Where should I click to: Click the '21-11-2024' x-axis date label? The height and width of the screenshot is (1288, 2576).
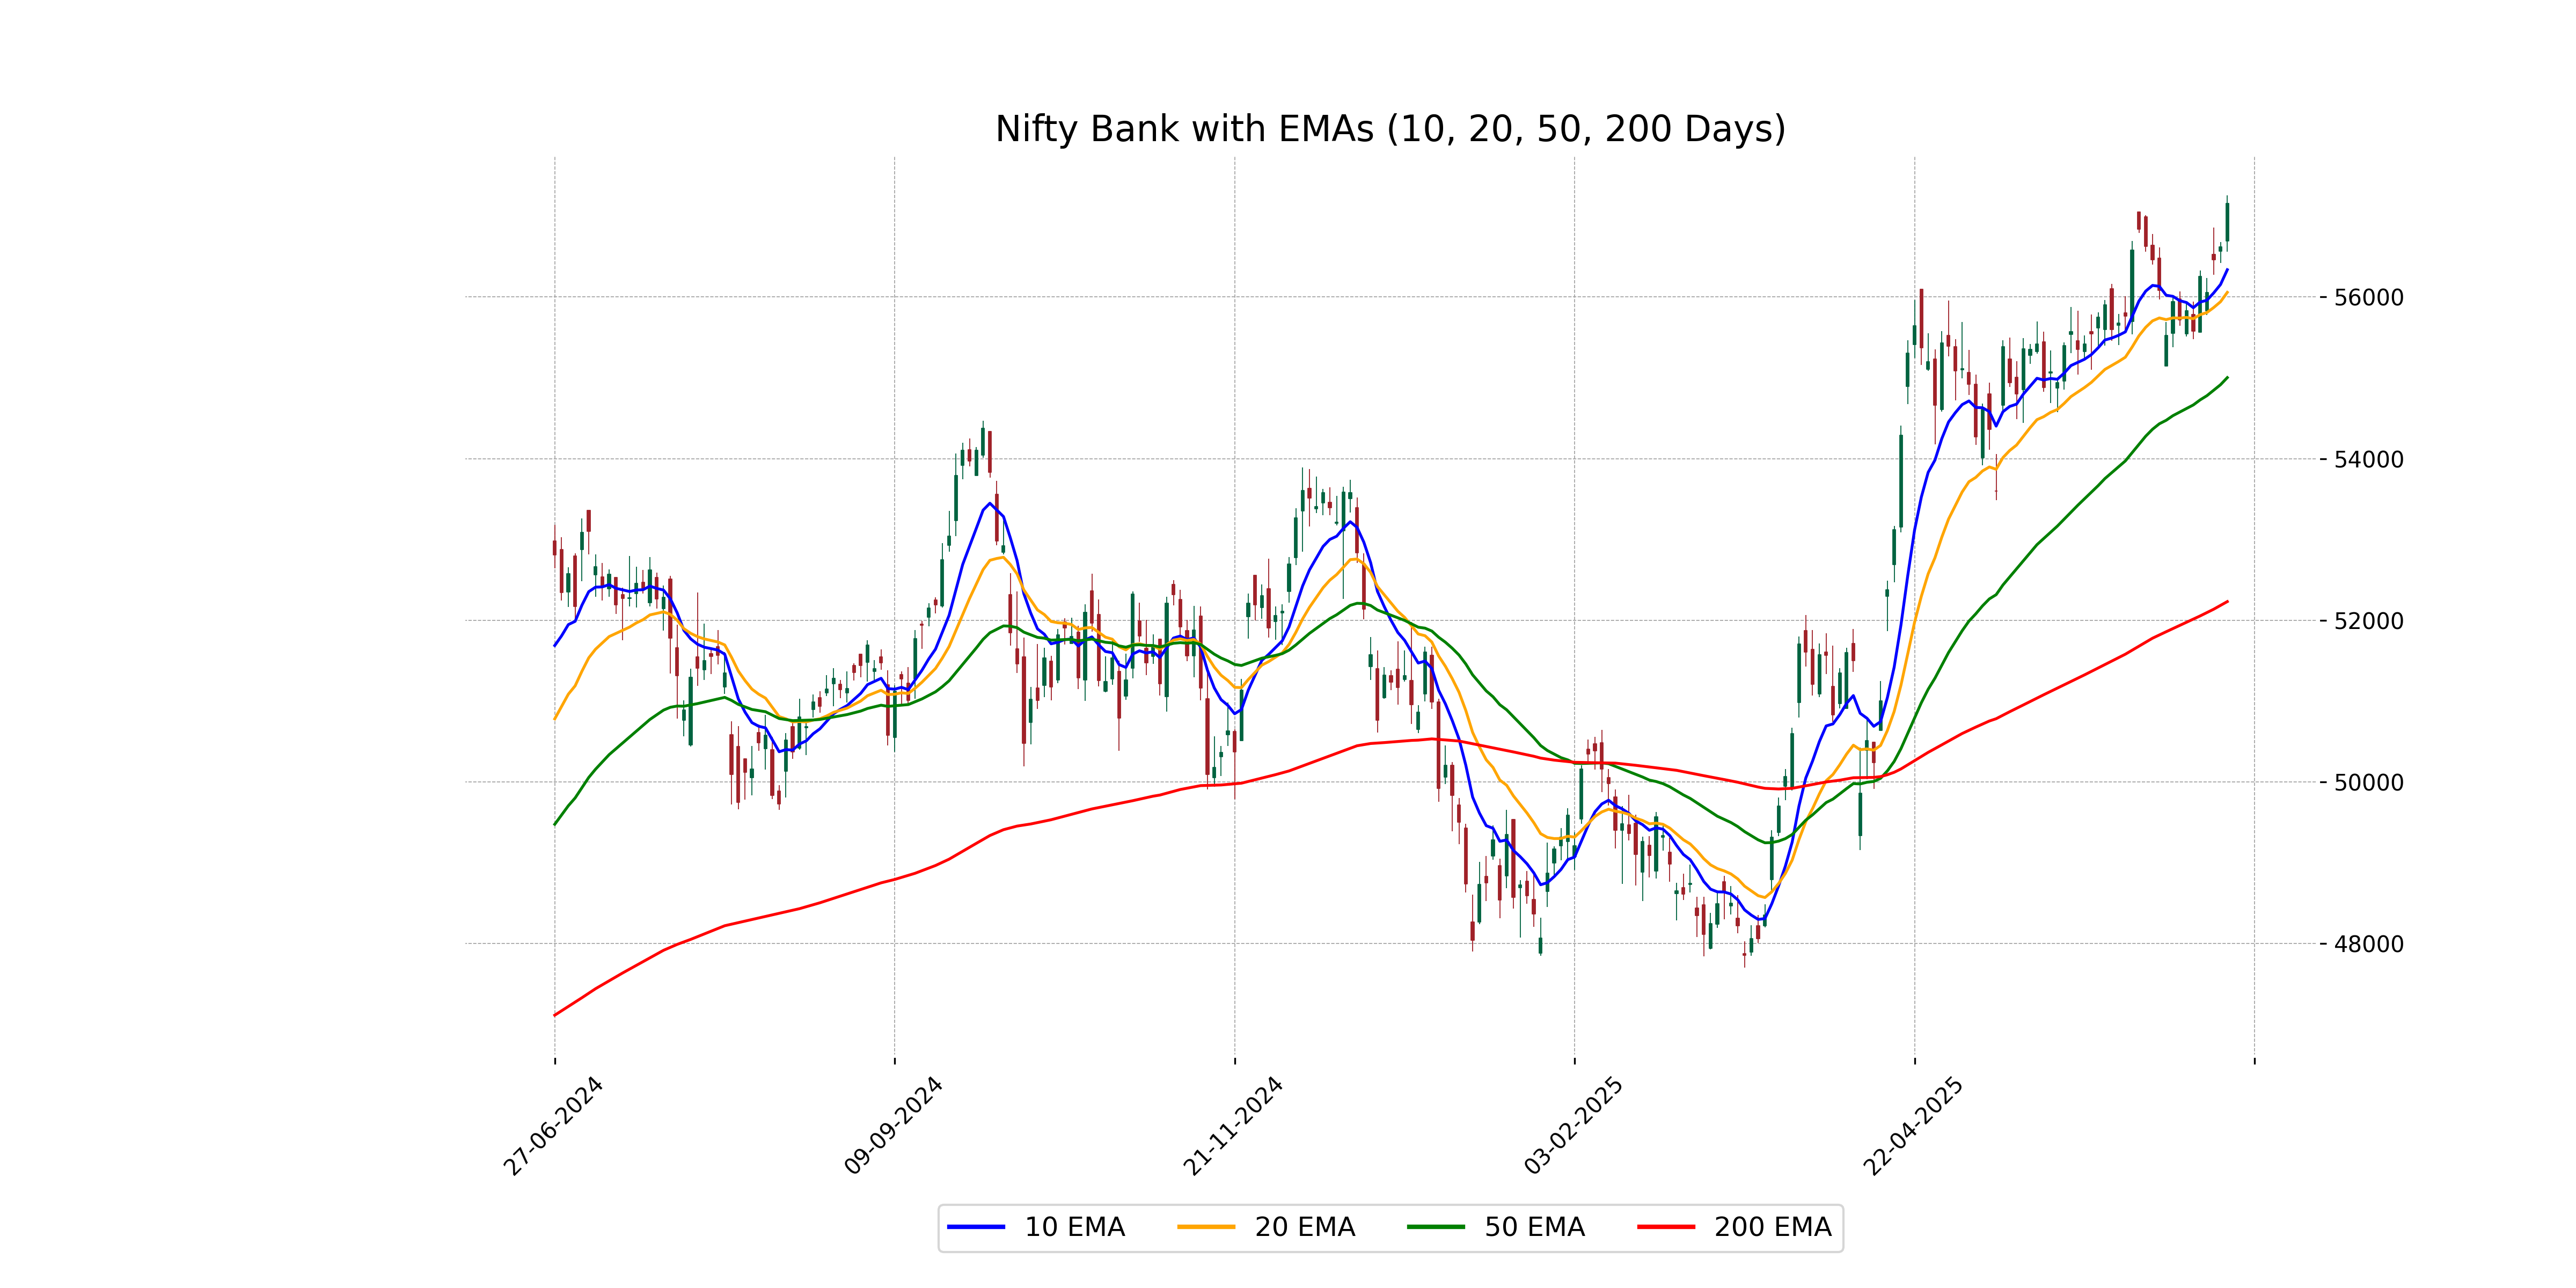coord(1233,1127)
